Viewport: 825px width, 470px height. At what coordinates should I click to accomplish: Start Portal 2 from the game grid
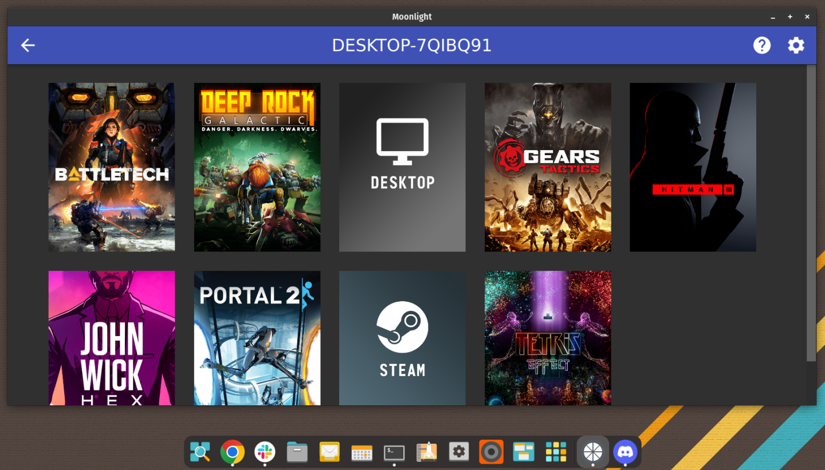[x=257, y=338]
